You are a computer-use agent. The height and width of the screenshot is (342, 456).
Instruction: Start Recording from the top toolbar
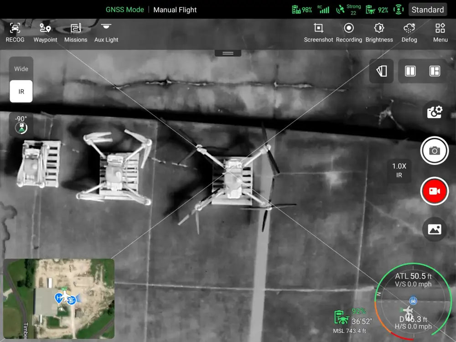click(x=349, y=32)
